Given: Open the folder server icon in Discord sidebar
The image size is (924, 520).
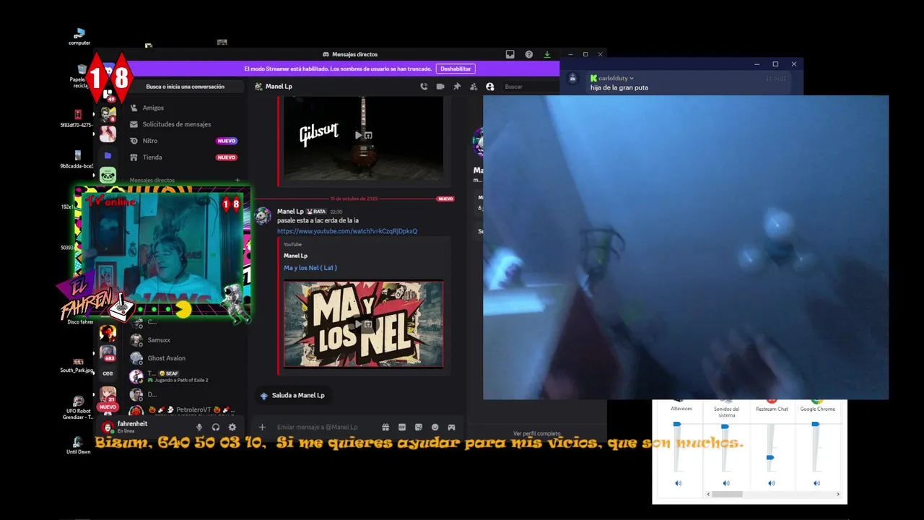Looking at the screenshot, I should point(108,155).
